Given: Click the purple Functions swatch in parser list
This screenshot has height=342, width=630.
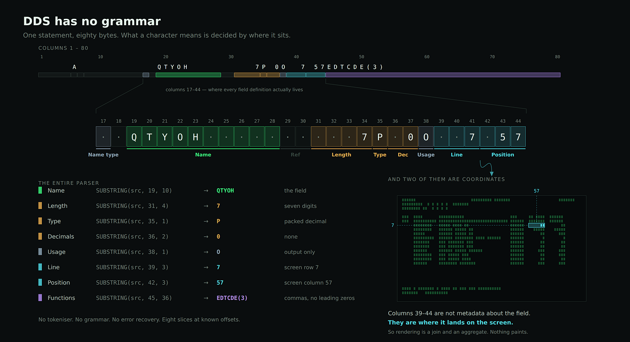Looking at the screenshot, I should (40, 298).
